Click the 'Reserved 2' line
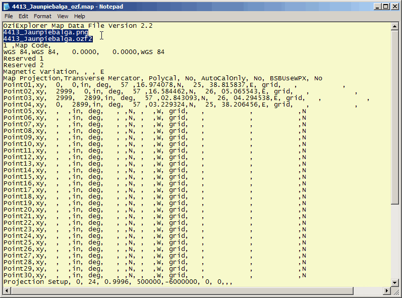Image resolution: width=402 pixels, height=298 pixels. tap(23, 65)
